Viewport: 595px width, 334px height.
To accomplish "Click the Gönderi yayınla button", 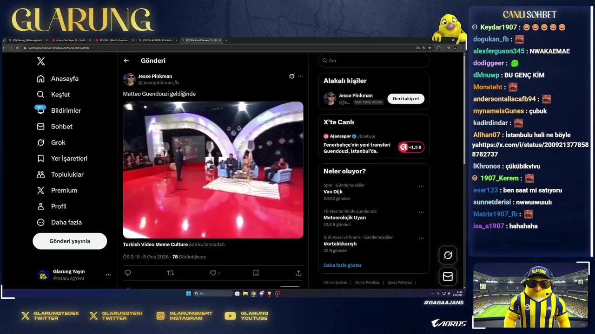I will click(x=70, y=241).
